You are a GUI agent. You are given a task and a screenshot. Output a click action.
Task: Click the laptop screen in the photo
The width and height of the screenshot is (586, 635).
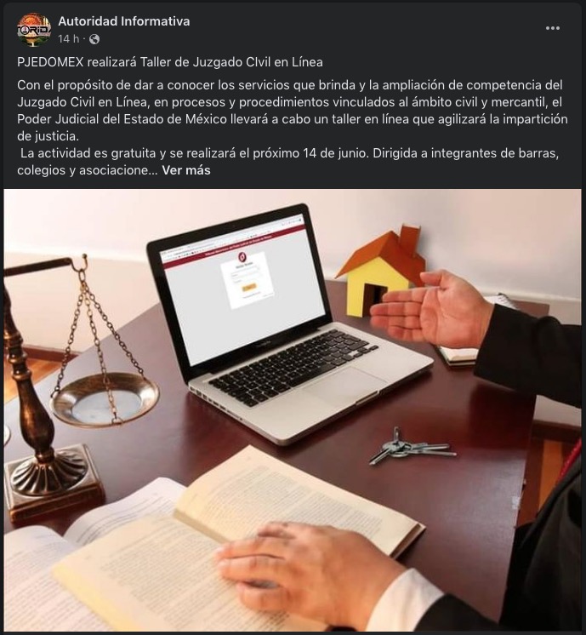pyautogui.click(x=242, y=286)
